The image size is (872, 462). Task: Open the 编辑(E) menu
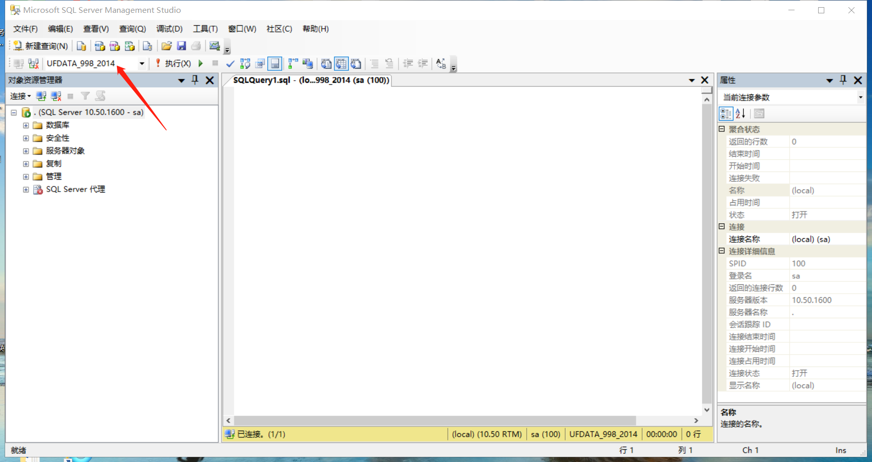tap(61, 29)
